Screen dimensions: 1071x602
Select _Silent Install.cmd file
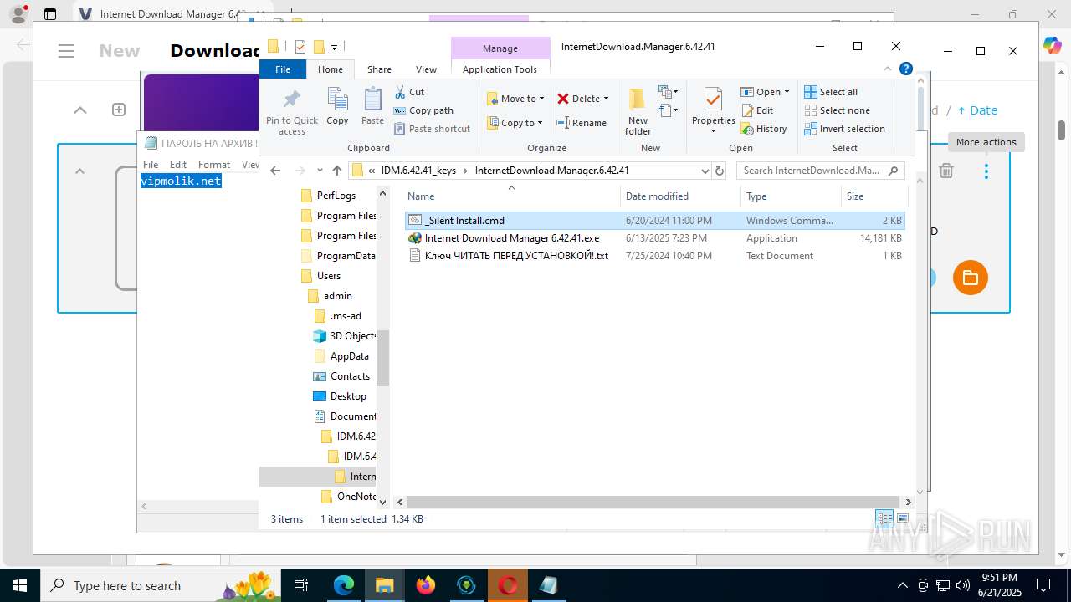click(653, 221)
